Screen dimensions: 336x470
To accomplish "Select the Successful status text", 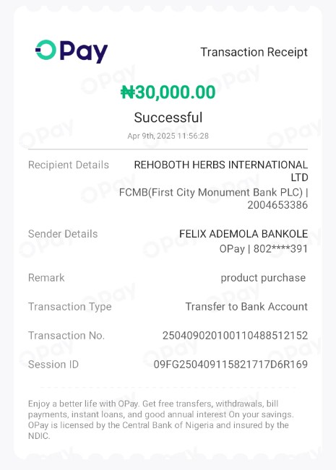I will click(x=168, y=117).
